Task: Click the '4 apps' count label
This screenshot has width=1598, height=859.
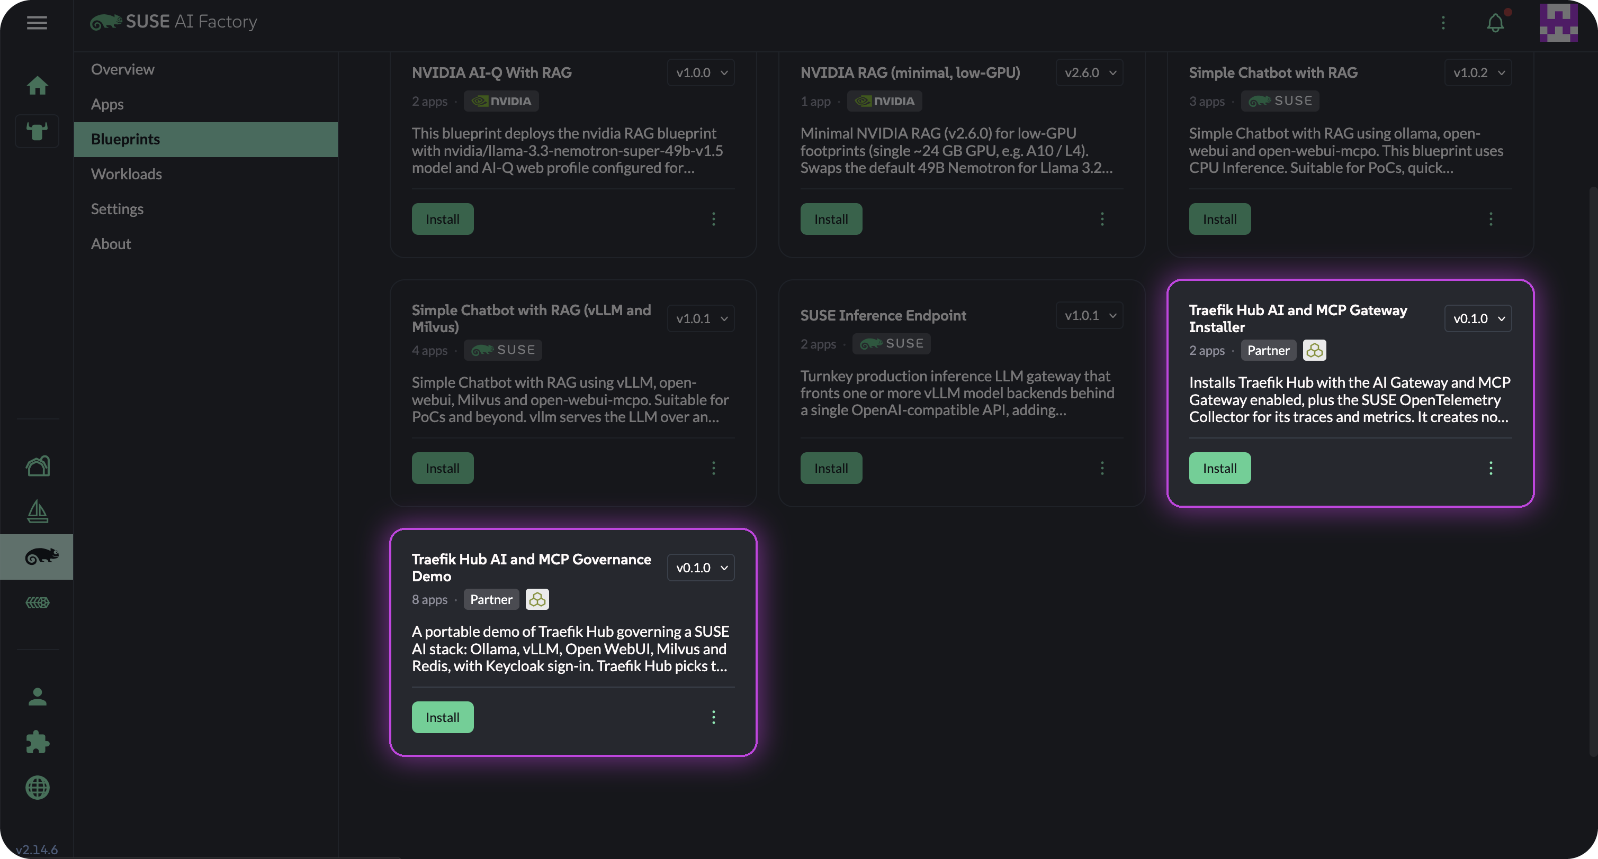Action: (429, 350)
